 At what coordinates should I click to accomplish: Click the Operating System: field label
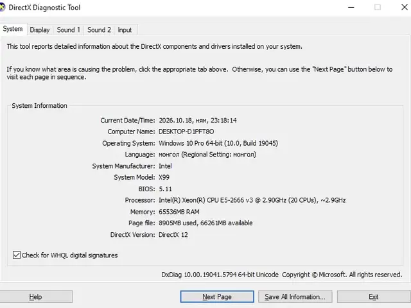click(x=128, y=143)
